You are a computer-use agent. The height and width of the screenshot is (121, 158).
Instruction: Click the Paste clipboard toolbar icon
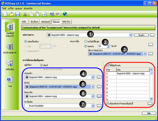pos(37,14)
